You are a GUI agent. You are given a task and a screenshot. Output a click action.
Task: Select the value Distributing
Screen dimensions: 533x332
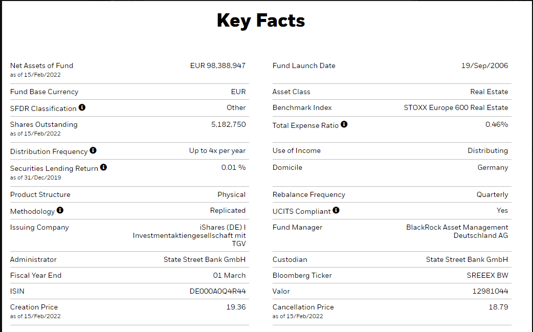(488, 150)
